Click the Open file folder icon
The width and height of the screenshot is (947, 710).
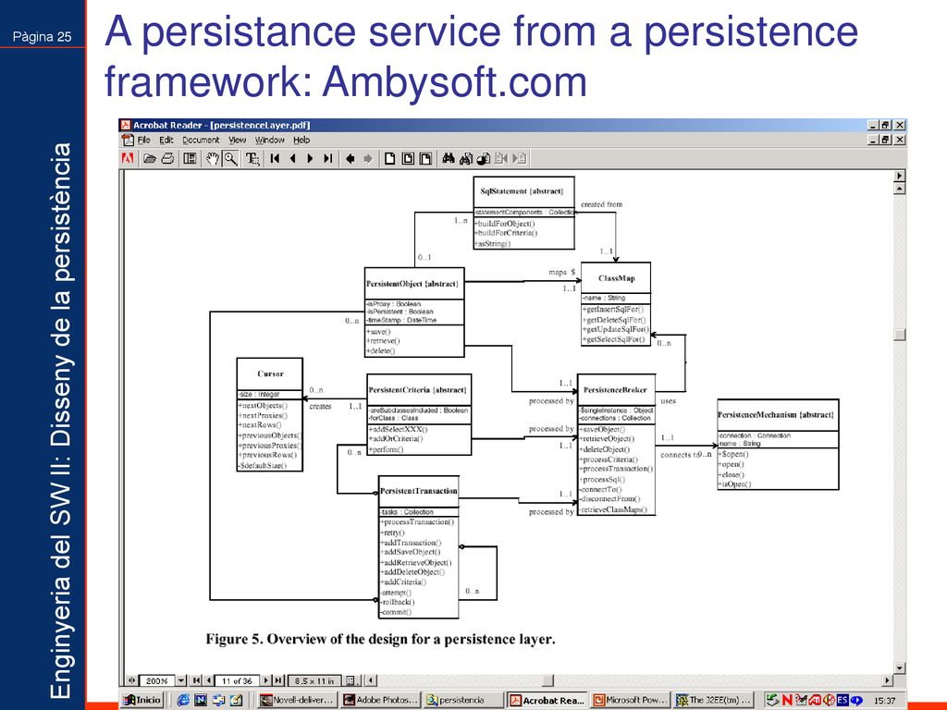(149, 159)
